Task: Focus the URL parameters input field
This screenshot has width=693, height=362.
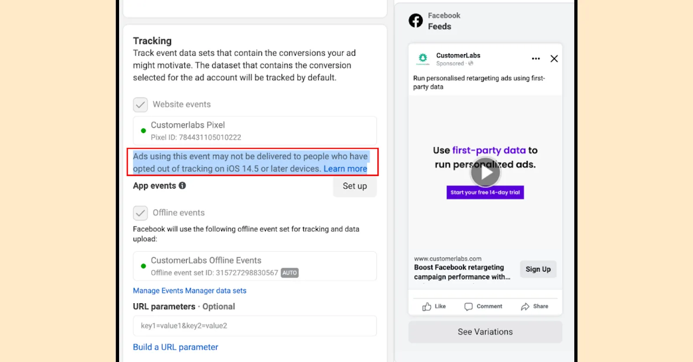Action: click(255, 326)
